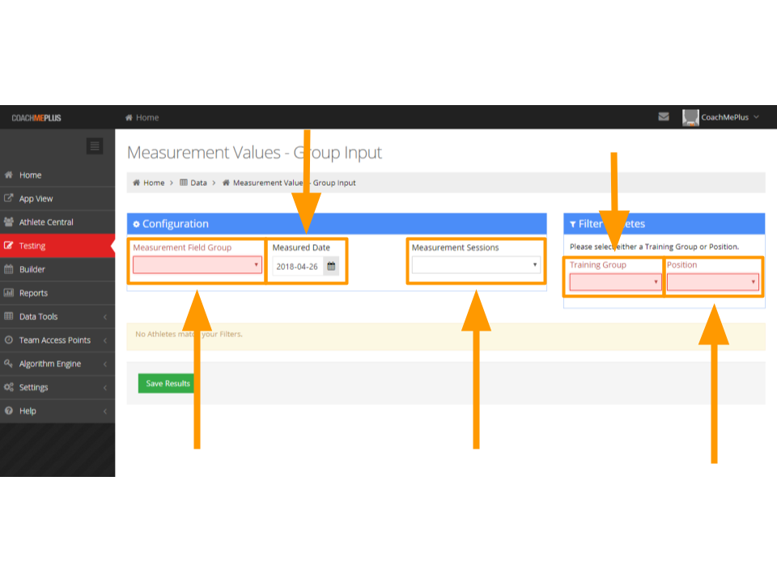777x582 pixels.
Task: Open the Builder section
Action: pyautogui.click(x=57, y=269)
